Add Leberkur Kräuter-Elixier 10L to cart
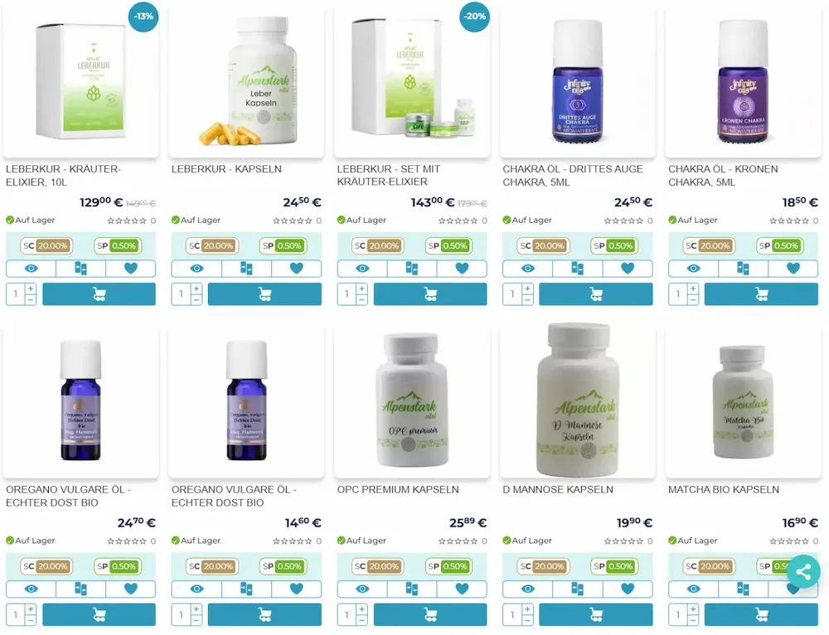 (99, 294)
